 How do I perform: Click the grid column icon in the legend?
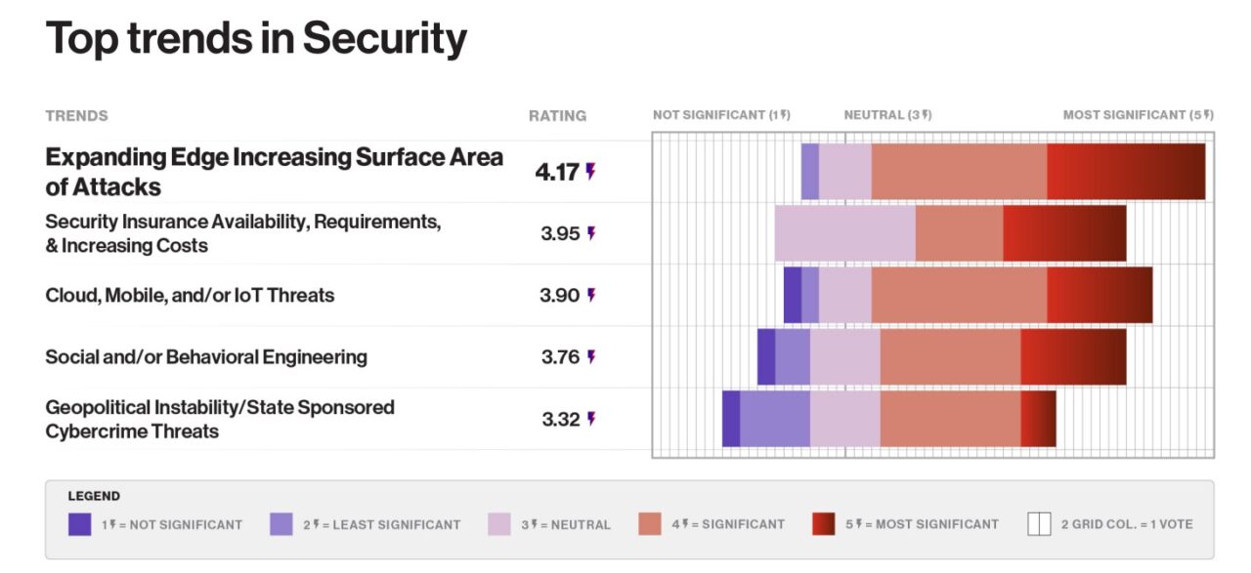click(x=1039, y=524)
